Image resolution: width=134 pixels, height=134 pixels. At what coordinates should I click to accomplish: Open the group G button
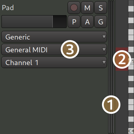coord(100,22)
